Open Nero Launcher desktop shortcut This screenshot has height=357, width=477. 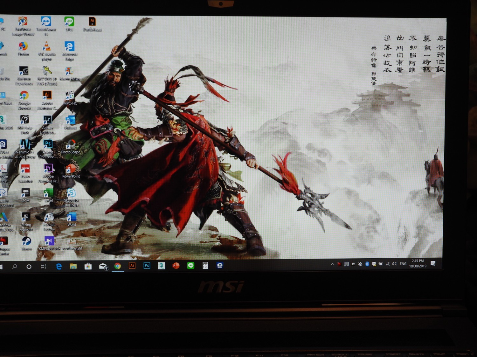point(25,173)
